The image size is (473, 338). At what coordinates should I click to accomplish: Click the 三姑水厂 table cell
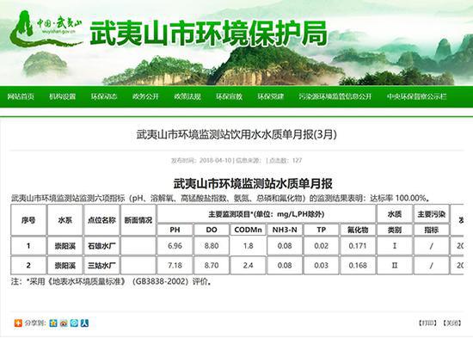coord(101,265)
